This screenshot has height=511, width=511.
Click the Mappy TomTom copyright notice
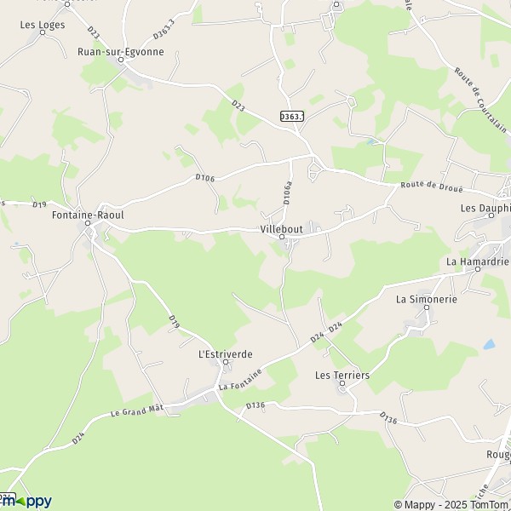point(452,505)
